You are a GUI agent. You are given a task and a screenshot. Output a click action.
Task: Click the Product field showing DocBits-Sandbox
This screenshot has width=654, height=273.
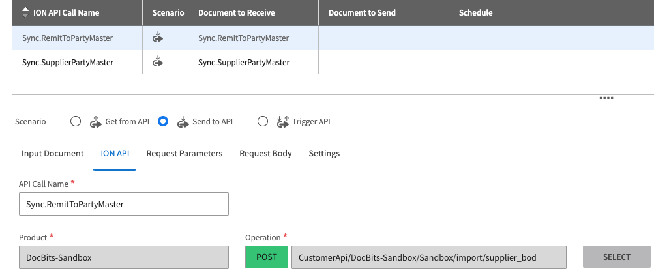point(124,257)
